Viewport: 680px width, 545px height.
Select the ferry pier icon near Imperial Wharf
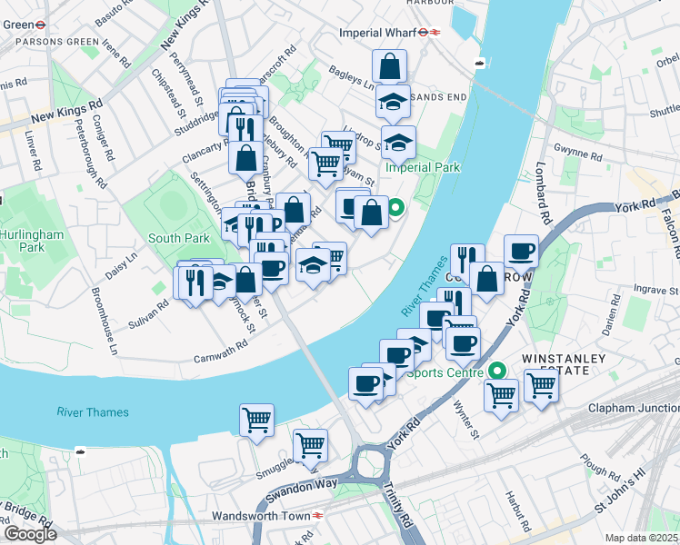click(479, 63)
